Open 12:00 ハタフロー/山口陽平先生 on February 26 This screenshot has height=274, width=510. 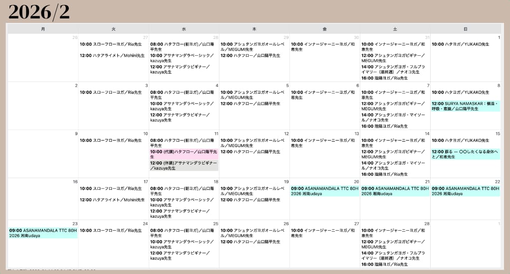tap(250, 242)
